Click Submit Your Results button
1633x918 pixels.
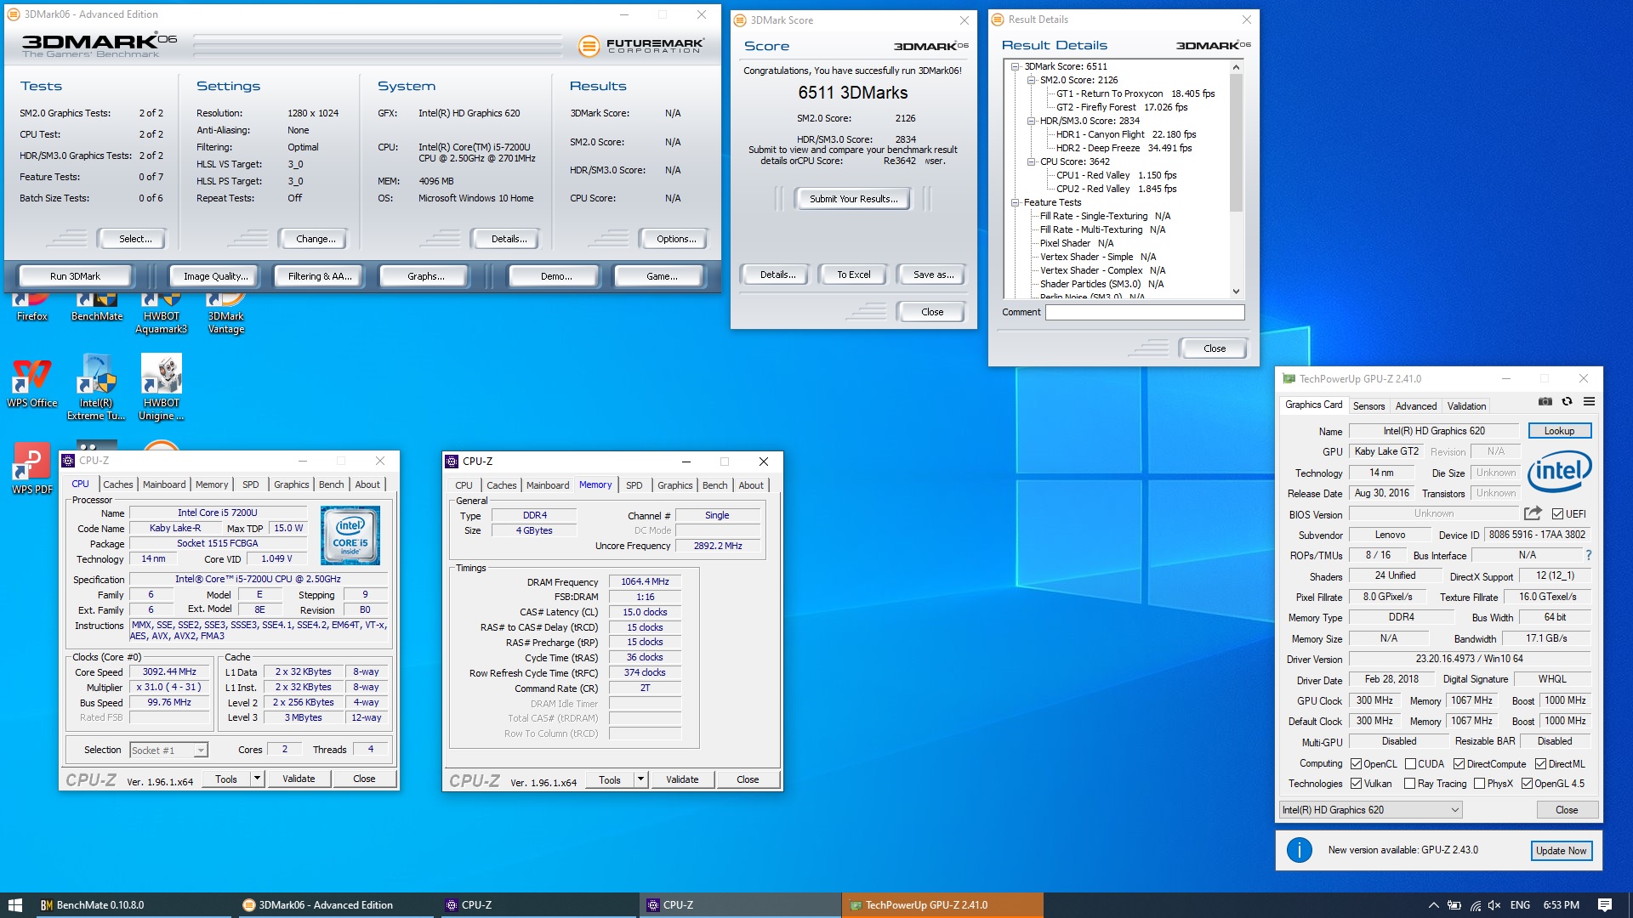coord(853,199)
